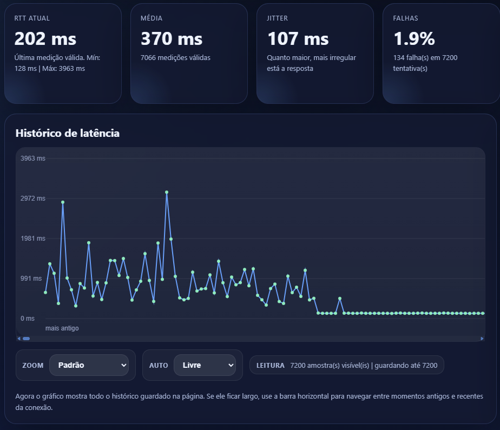
Task: Open the Falhas 1.9% card
Action: pos(440,53)
